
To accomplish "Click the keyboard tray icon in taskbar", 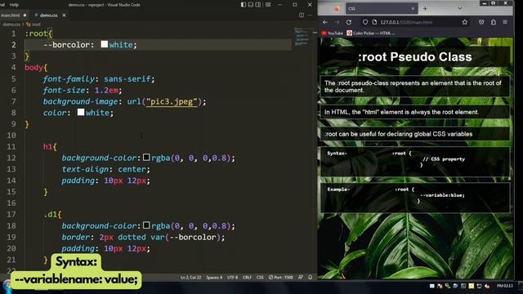I will tap(432, 286).
